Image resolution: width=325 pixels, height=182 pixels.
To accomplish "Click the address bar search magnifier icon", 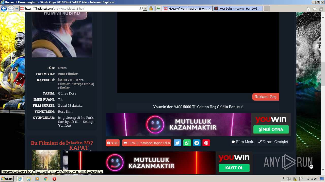I will coord(141,8).
